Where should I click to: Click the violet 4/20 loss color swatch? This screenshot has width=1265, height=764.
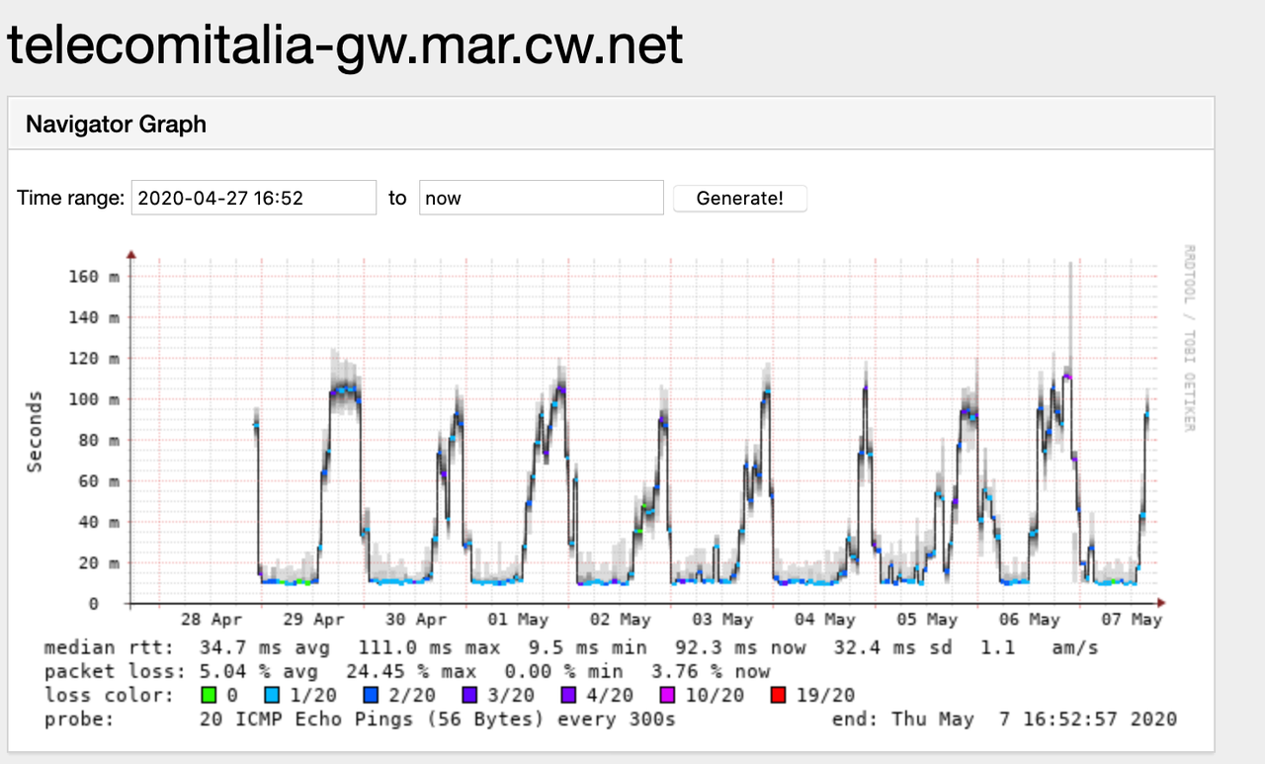pyautogui.click(x=568, y=696)
